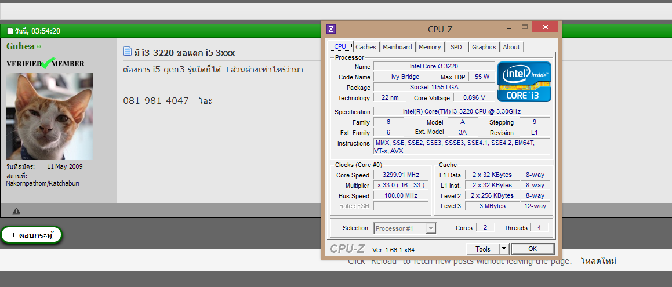Click the Ext. Model value 3A
The height and width of the screenshot is (287, 672).
[x=463, y=132]
